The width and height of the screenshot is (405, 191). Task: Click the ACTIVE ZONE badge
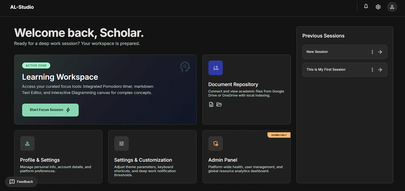36,66
